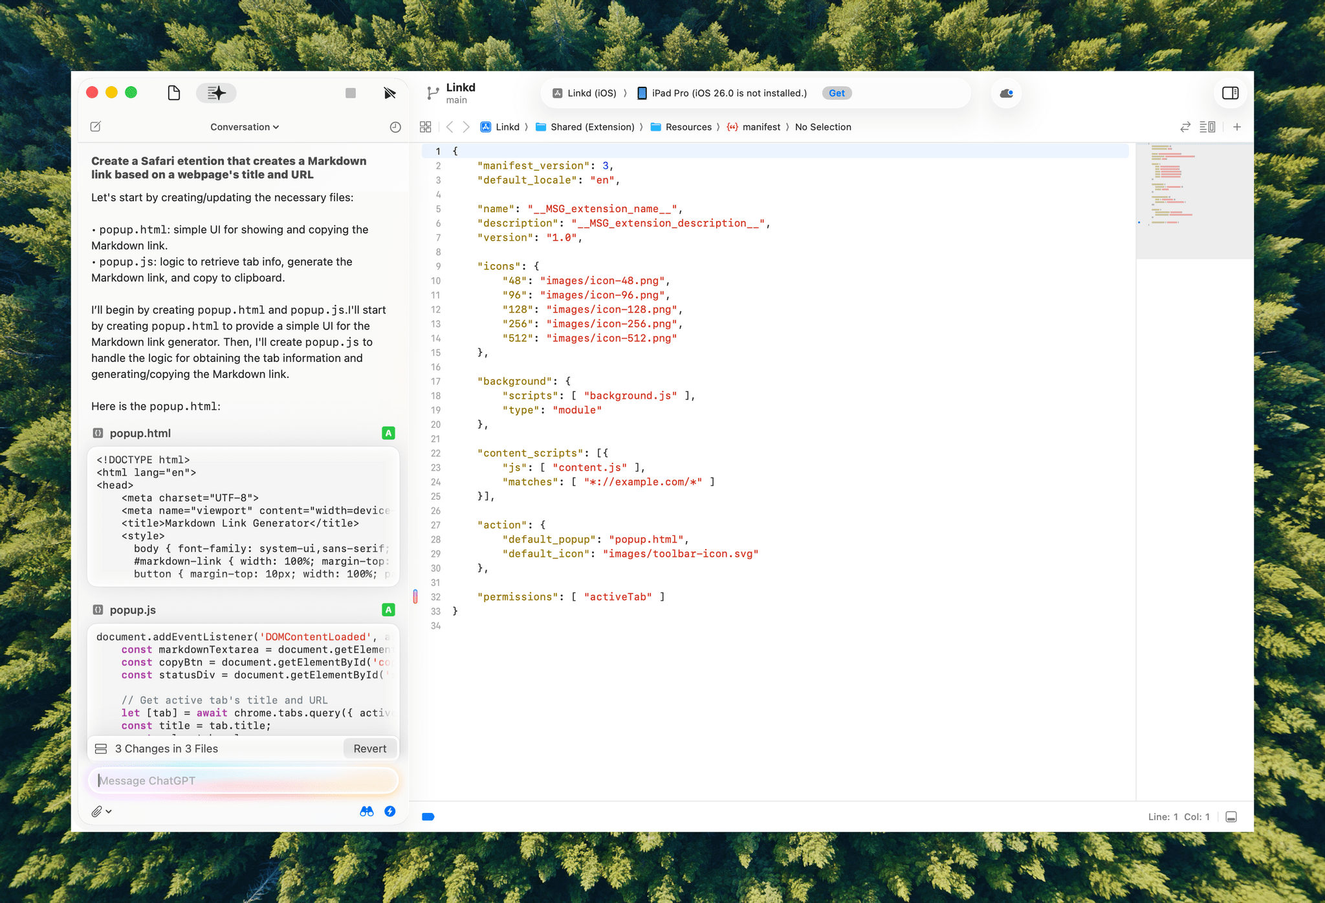Stop the running task
1325x903 pixels.
pyautogui.click(x=351, y=93)
